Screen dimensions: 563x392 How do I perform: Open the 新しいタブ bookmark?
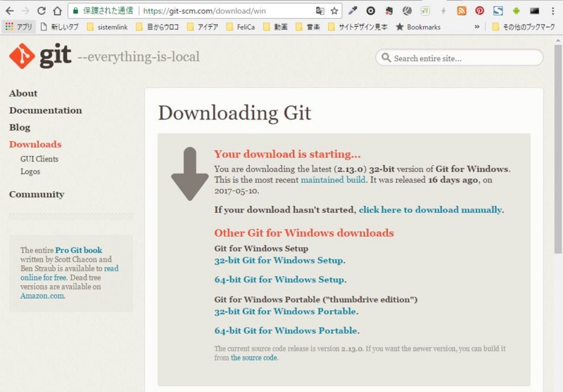pyautogui.click(x=60, y=27)
